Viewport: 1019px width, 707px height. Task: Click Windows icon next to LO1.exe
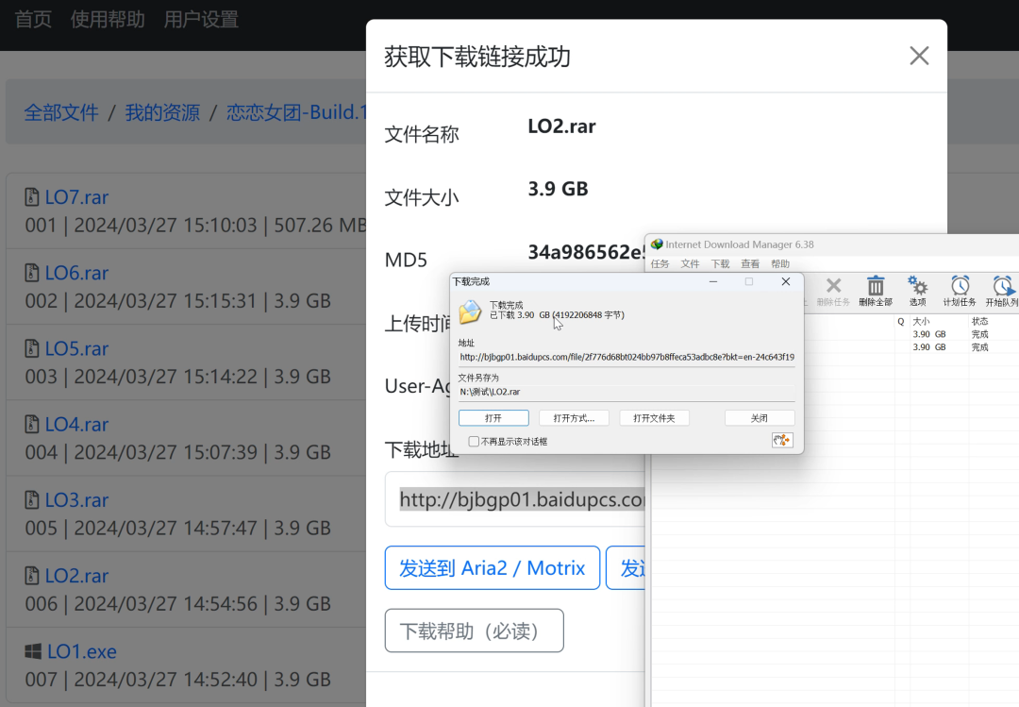32,651
